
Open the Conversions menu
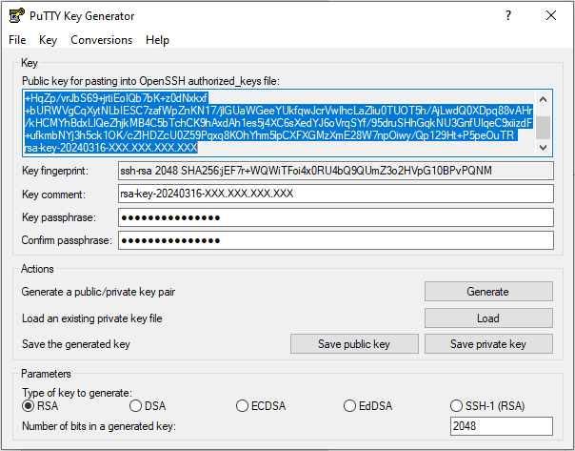pyautogui.click(x=101, y=40)
